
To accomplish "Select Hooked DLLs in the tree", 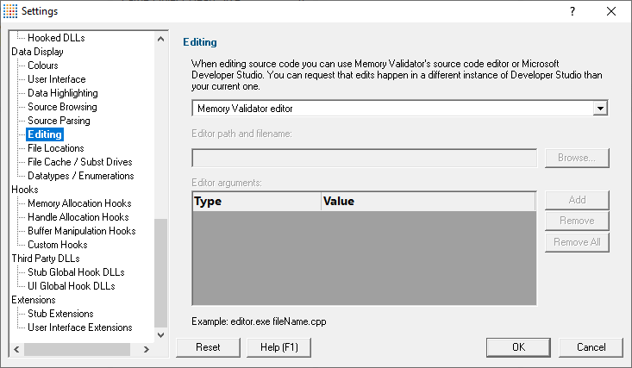I will [56, 38].
